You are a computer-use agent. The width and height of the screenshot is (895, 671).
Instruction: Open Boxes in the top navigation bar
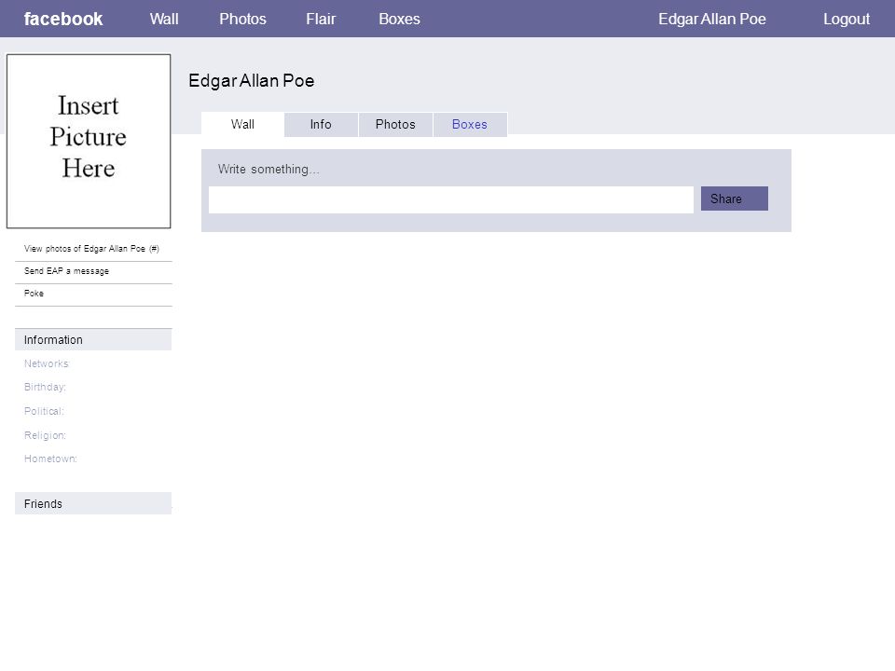[x=399, y=19]
